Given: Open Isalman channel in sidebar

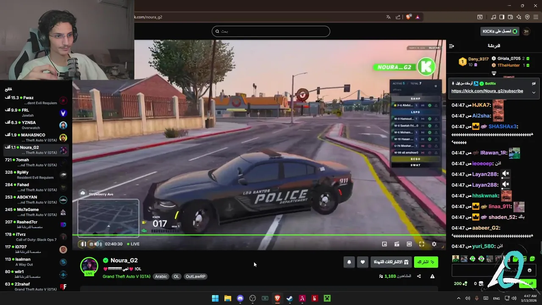Looking at the screenshot, I should pos(36,262).
